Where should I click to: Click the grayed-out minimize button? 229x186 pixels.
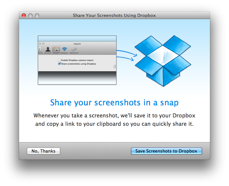pyautogui.click(x=30, y=15)
